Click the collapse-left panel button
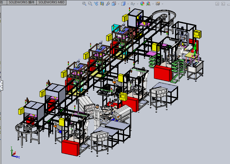The image size is (230, 164). click(x=217, y=4)
